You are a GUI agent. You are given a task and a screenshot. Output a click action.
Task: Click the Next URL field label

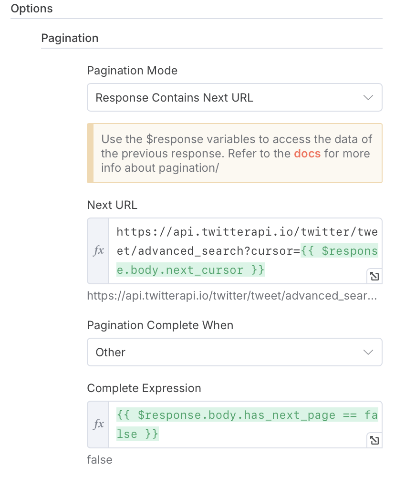click(x=112, y=205)
